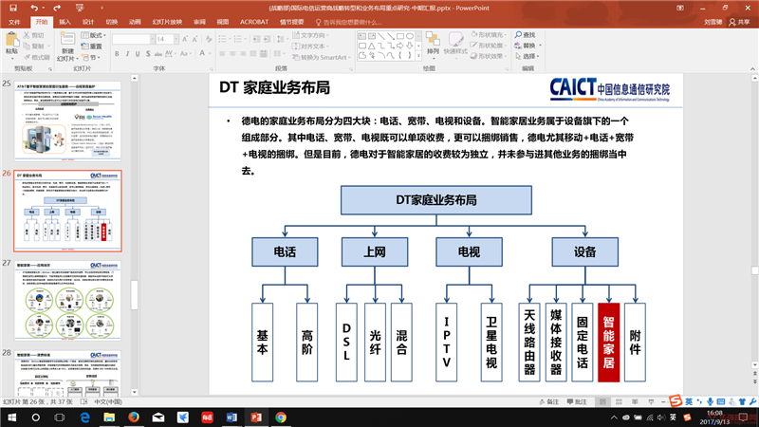Select the oval shape in the shapes gallery

coord(410,36)
